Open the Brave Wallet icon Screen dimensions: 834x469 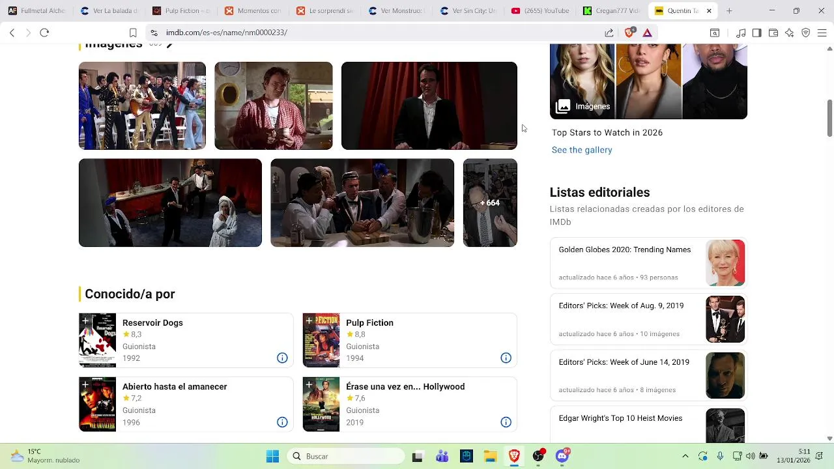coord(773,33)
